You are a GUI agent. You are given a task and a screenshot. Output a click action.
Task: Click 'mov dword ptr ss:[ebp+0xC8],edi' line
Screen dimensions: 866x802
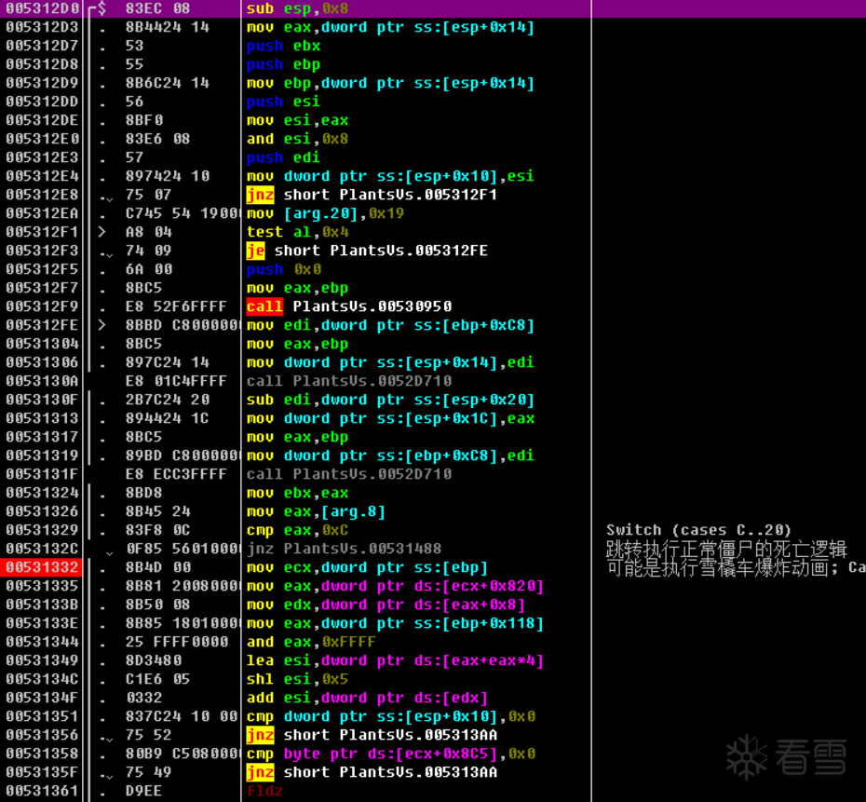[390, 455]
